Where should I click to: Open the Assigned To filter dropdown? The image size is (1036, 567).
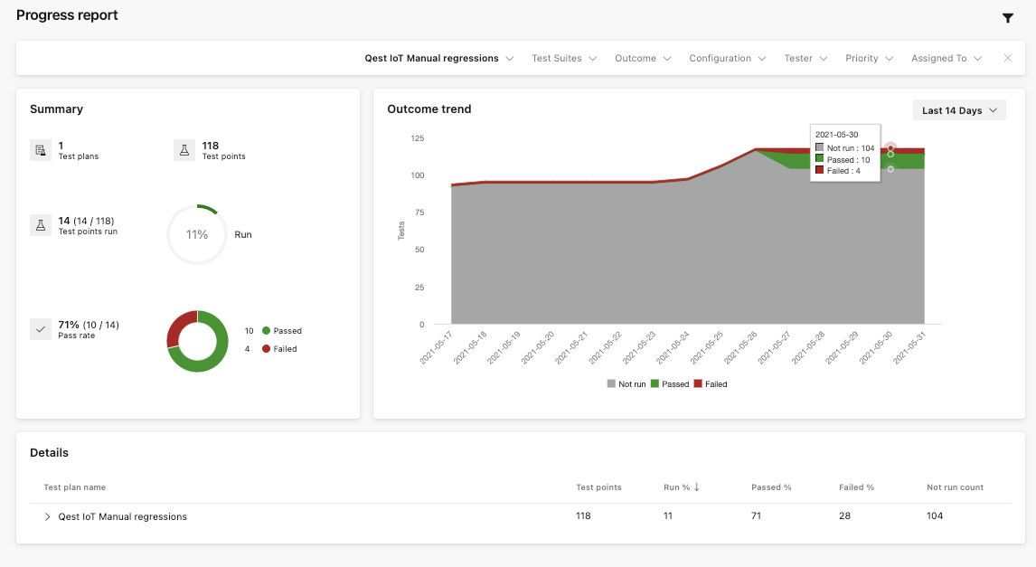pos(947,58)
